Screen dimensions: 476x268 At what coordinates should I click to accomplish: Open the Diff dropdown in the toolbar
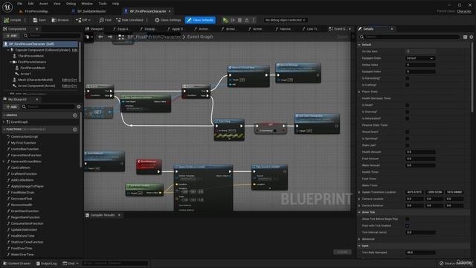tap(83, 20)
